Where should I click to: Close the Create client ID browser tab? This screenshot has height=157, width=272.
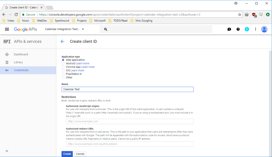click(x=41, y=8)
